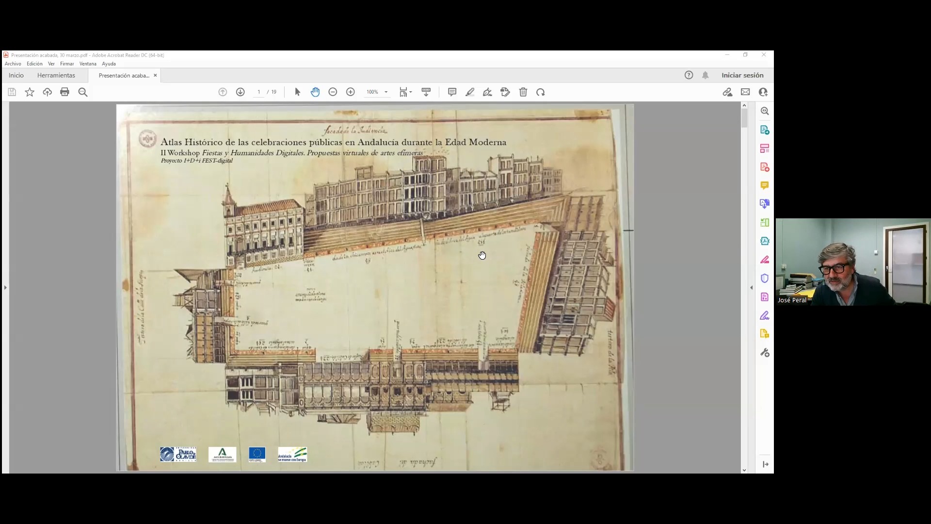Select the highlight text pen tool

point(470,92)
